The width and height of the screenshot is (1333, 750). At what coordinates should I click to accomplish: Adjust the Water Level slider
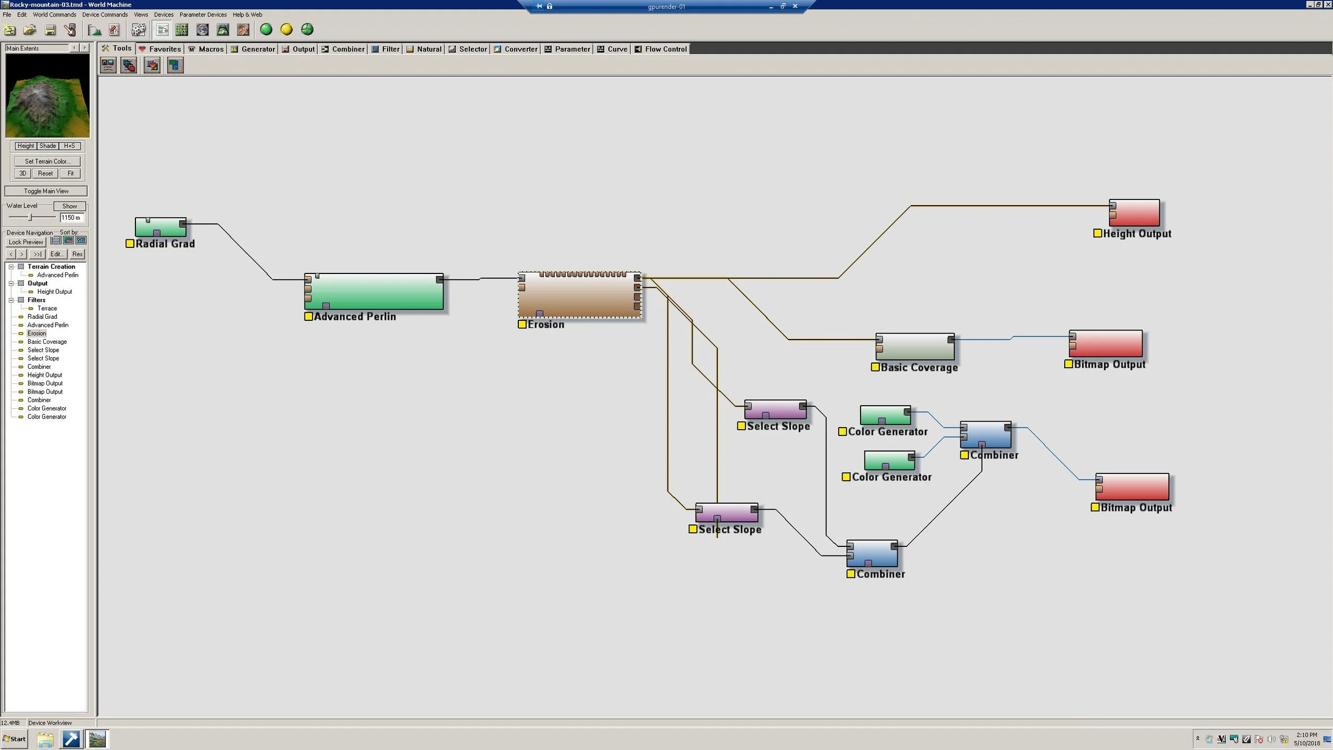[30, 217]
